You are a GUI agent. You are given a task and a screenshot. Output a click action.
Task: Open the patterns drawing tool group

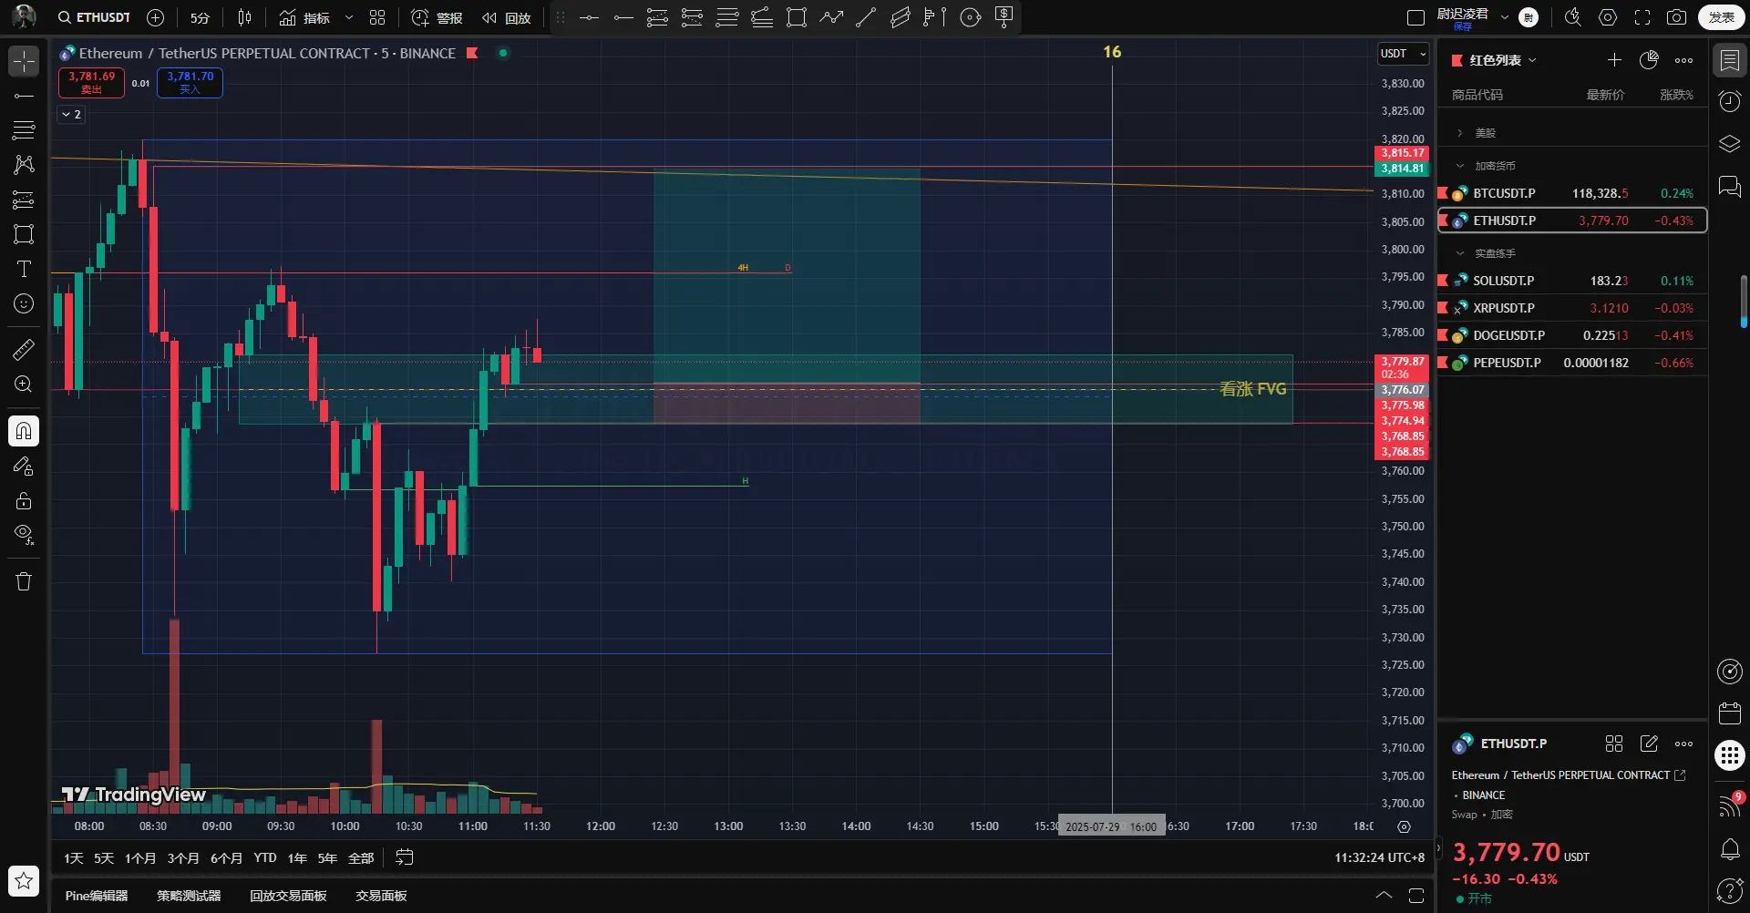coord(24,165)
